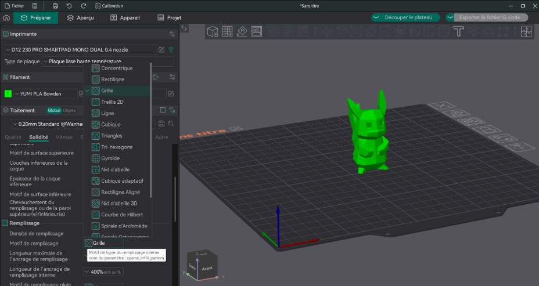Open the Fichier menu dropdown

point(14,6)
